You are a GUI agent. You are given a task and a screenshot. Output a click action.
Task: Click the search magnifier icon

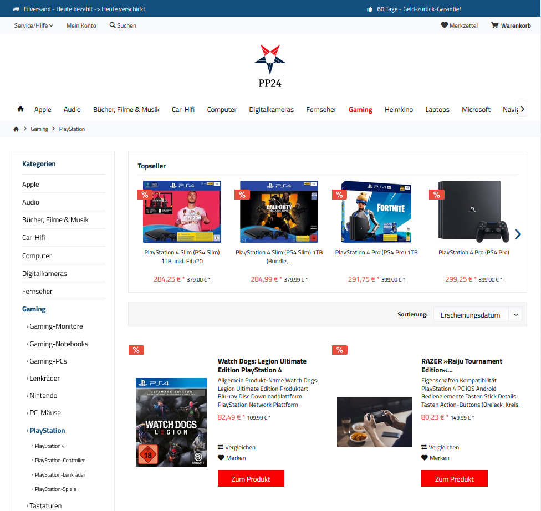(x=113, y=25)
